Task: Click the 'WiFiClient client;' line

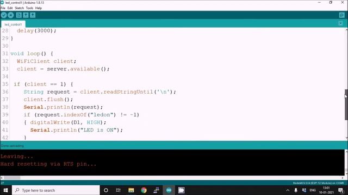Action: tap(46, 61)
